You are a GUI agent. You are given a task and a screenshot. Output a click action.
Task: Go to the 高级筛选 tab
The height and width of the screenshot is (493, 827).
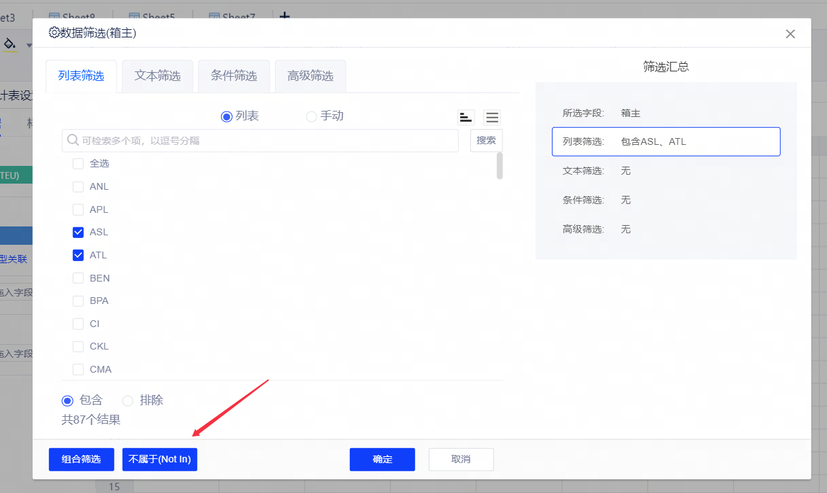click(x=310, y=76)
